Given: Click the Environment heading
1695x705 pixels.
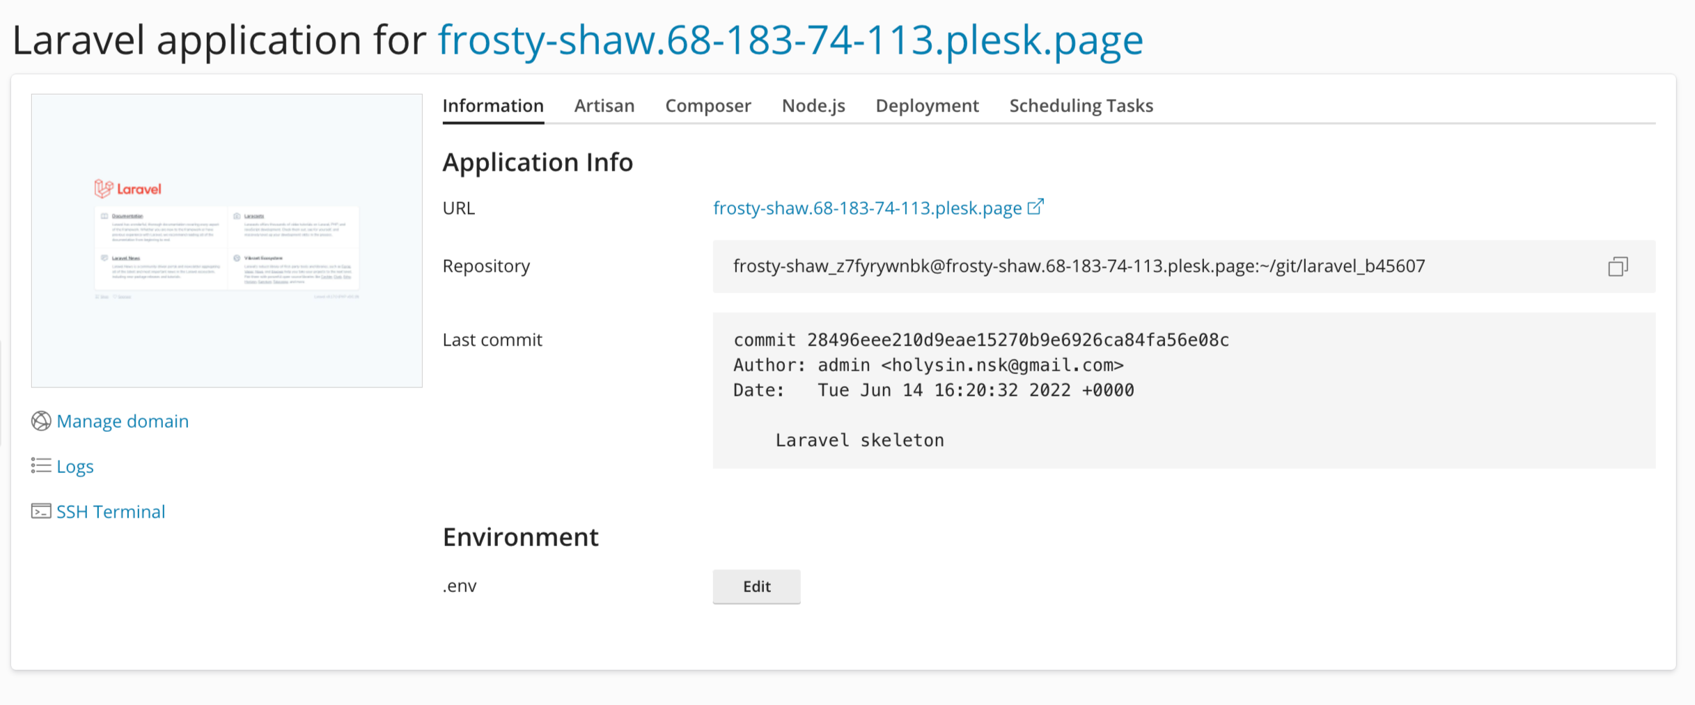Looking at the screenshot, I should click(x=520, y=537).
